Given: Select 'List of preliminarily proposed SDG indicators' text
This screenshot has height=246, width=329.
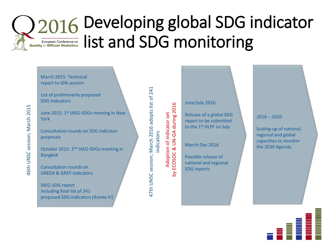Looking at the screenshot, I should point(70,98).
